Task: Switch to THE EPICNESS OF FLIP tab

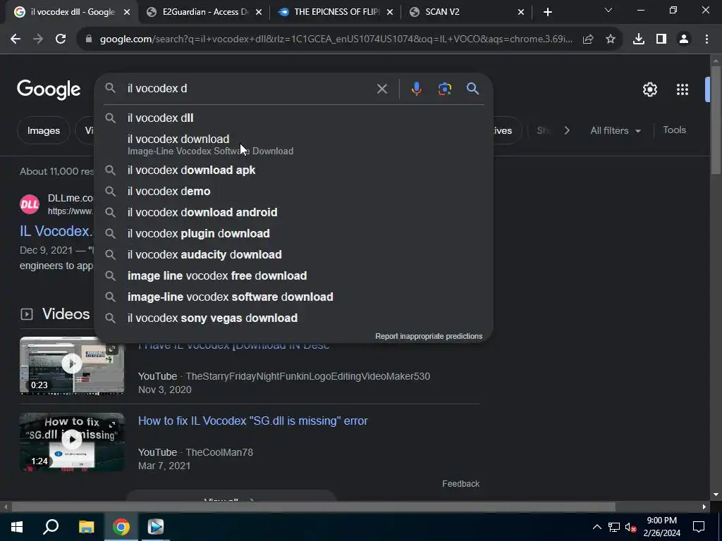Action: click(x=336, y=12)
